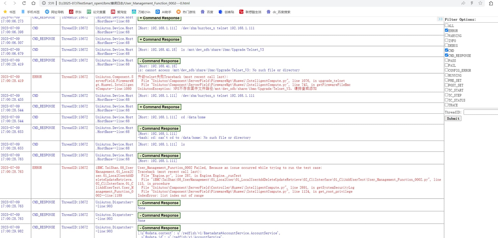Screen dimensions: 498x238
Task: Enable the POST_SET filter checkbox
Action: (446, 85)
